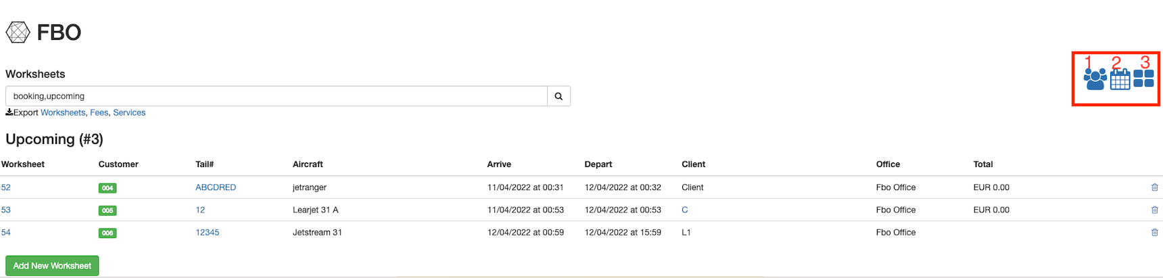Open tail number 12345 link

pyautogui.click(x=207, y=232)
